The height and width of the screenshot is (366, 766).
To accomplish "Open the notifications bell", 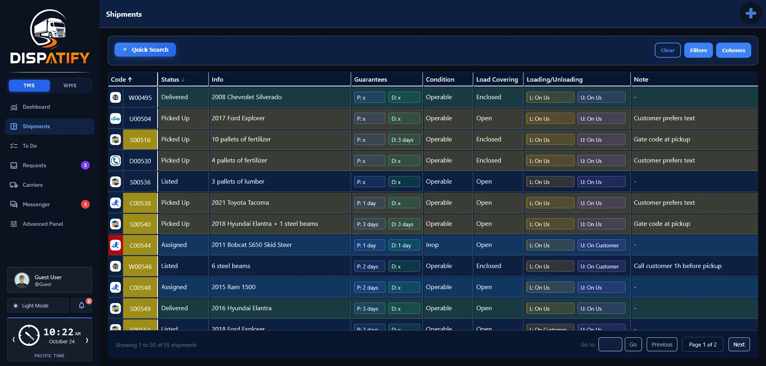I will tap(81, 305).
